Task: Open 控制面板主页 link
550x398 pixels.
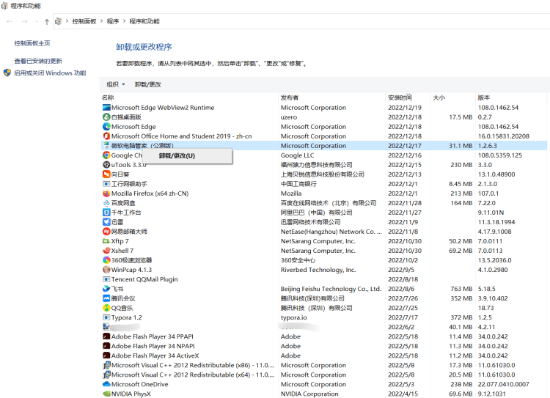Action: pos(32,43)
